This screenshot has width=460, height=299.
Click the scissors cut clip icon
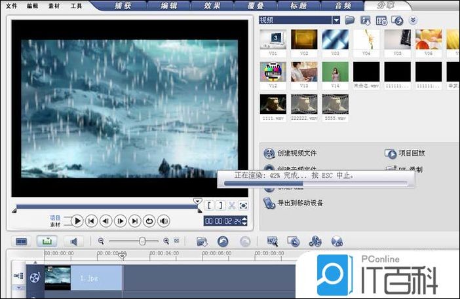[x=232, y=205]
